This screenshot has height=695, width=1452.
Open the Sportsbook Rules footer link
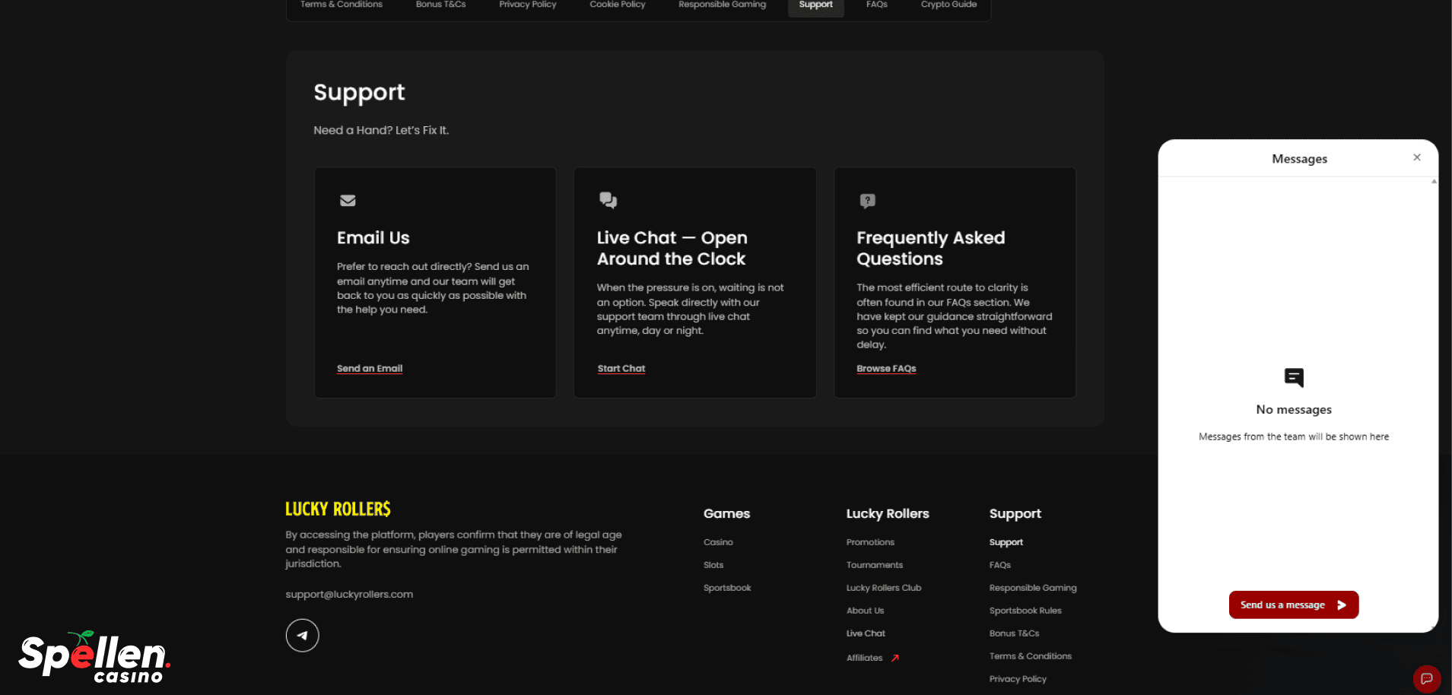tap(1025, 611)
